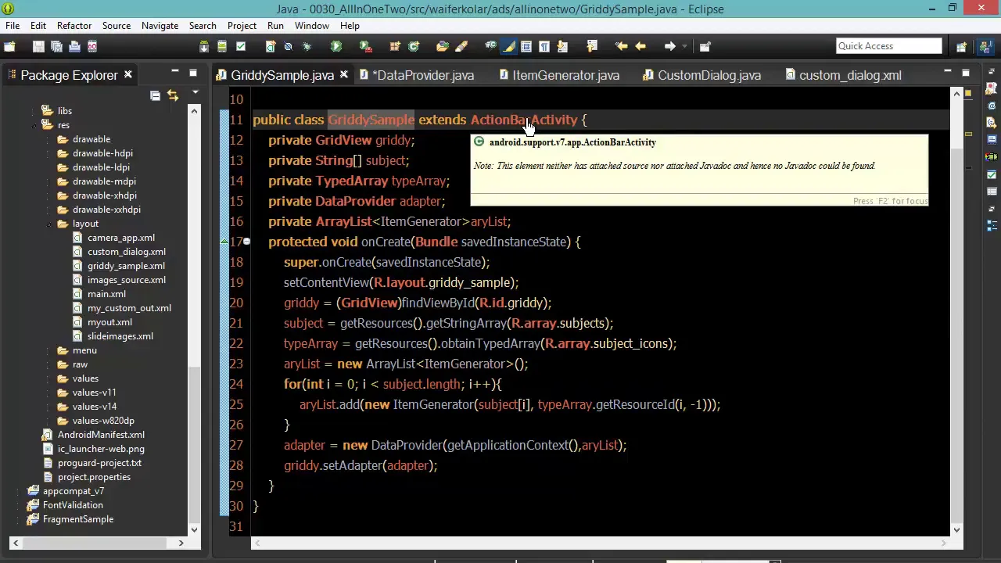Select the drawable-hdpi folder
This screenshot has width=1001, height=563.
click(102, 153)
